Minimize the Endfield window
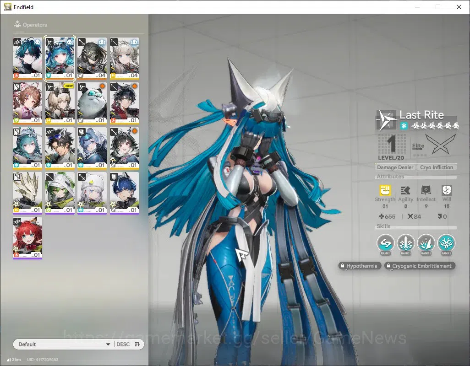 (x=417, y=7)
